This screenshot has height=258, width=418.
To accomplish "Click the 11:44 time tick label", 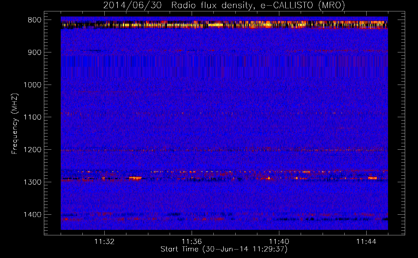I will pyautogui.click(x=366, y=242).
